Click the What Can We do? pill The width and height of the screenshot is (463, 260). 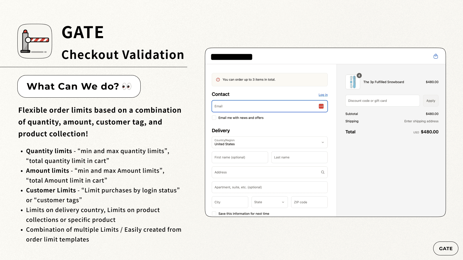[79, 86]
